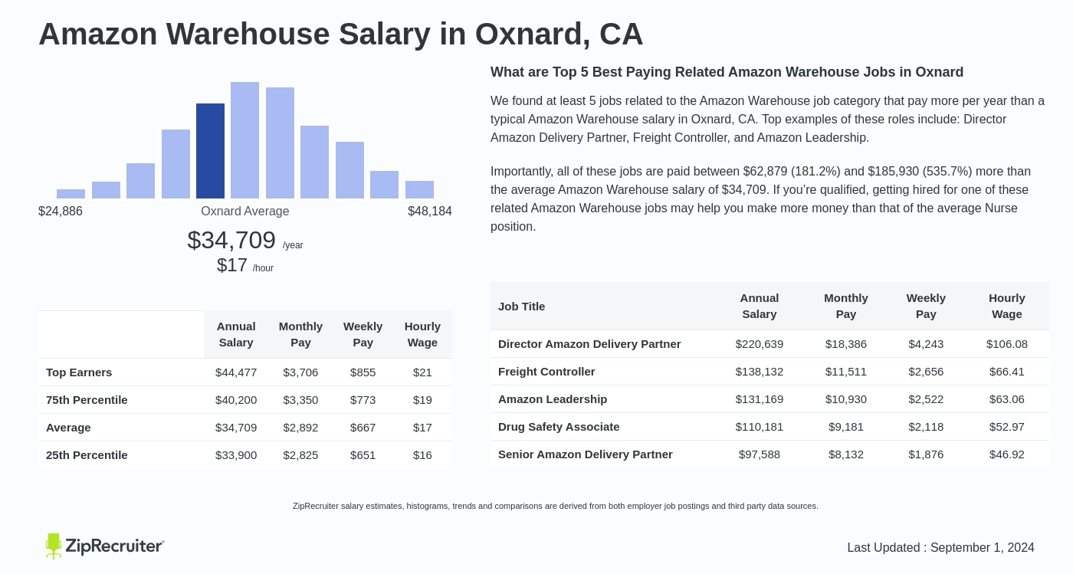Select the 75th Percentile row label
Viewport: 1073px width, 574px height.
pos(87,400)
